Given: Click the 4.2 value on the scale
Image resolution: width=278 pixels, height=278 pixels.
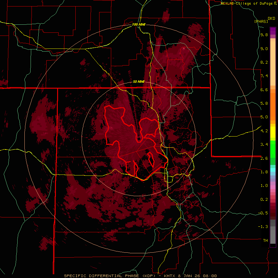Looking at the screenshot, I should 264,131.
